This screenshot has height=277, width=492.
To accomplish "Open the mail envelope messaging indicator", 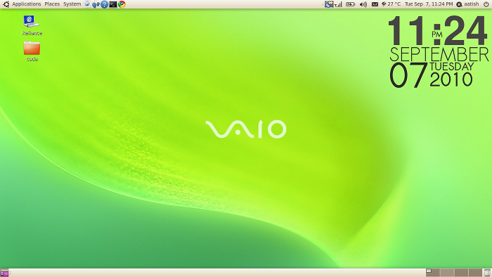I will click(x=375, y=4).
